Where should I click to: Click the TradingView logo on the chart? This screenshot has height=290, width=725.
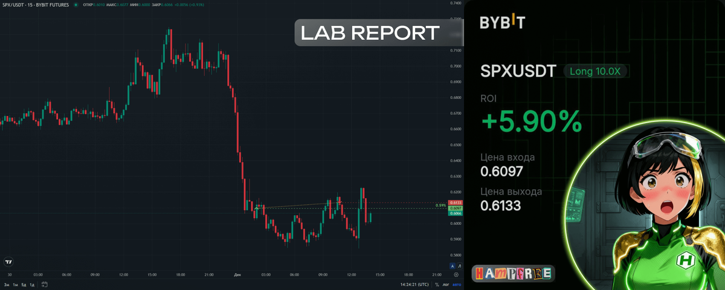coord(8,263)
